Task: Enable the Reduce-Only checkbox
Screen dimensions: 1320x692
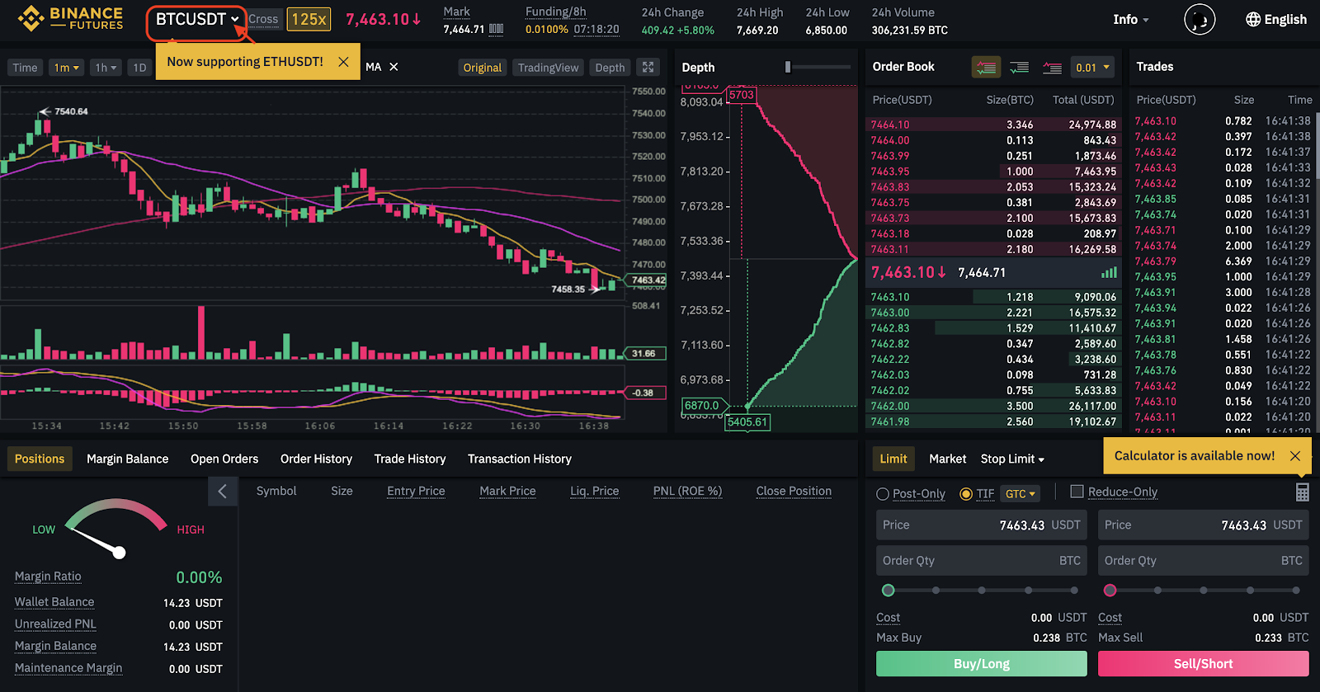Action: [x=1077, y=492]
